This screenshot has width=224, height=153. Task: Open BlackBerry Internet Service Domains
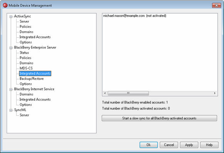[x=27, y=94]
